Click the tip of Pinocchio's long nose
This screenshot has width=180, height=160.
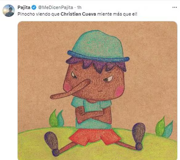[x=52, y=97]
